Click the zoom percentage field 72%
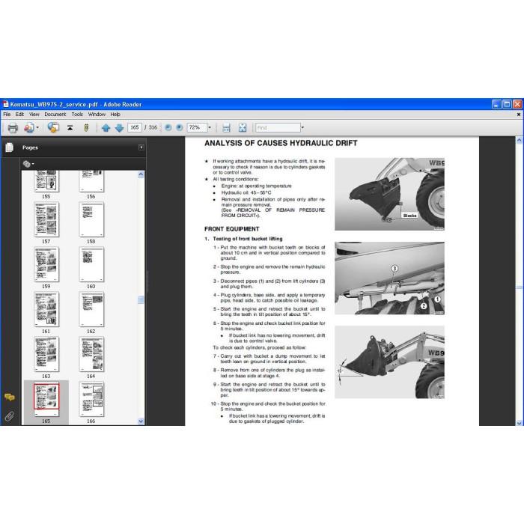The height and width of the screenshot is (524, 524). pyautogui.click(x=197, y=128)
